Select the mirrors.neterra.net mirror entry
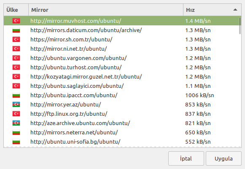 tap(121, 132)
